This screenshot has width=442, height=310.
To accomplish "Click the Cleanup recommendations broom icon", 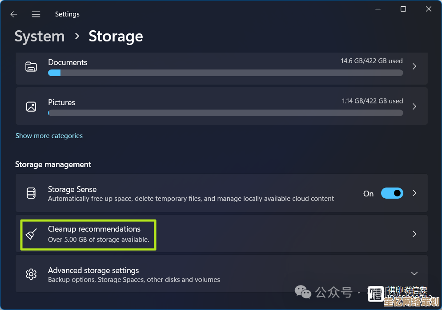I will pyautogui.click(x=31, y=234).
